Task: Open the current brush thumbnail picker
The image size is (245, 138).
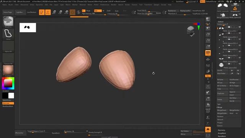Action: point(8,21)
